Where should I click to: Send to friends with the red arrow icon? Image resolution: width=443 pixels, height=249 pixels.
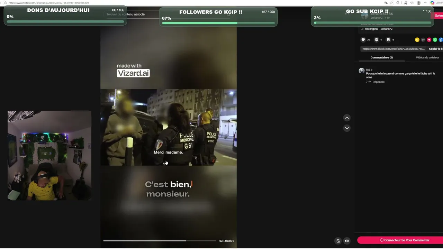click(429, 40)
